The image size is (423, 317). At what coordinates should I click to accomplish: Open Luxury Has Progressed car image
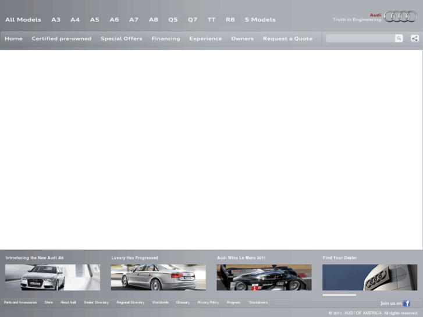158,277
